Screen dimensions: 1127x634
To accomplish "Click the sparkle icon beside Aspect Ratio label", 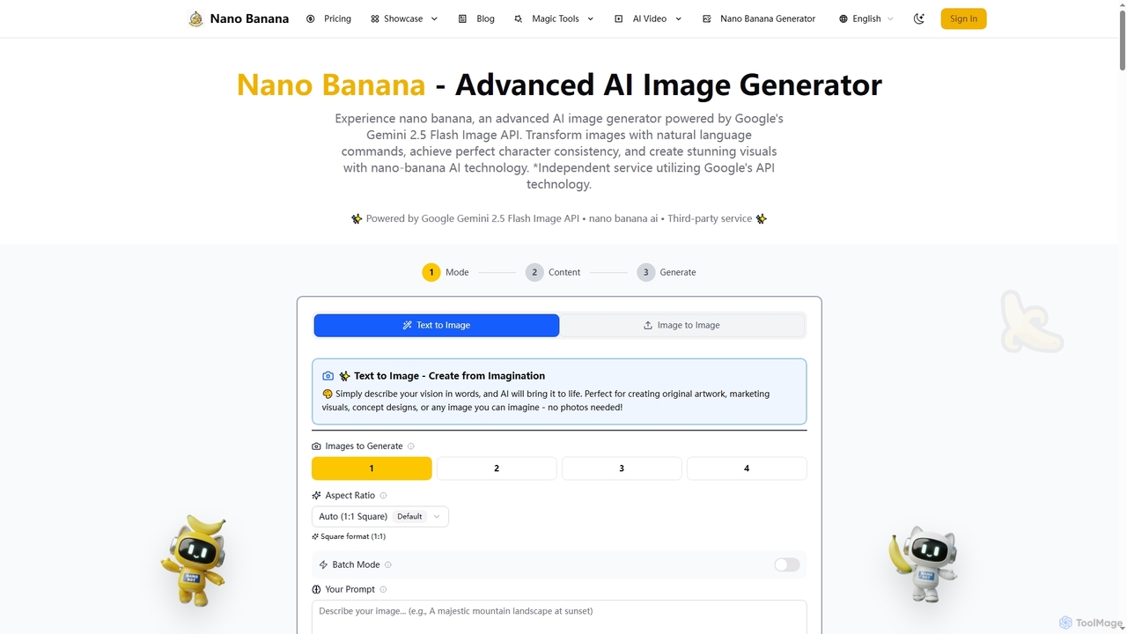I will pos(317,496).
